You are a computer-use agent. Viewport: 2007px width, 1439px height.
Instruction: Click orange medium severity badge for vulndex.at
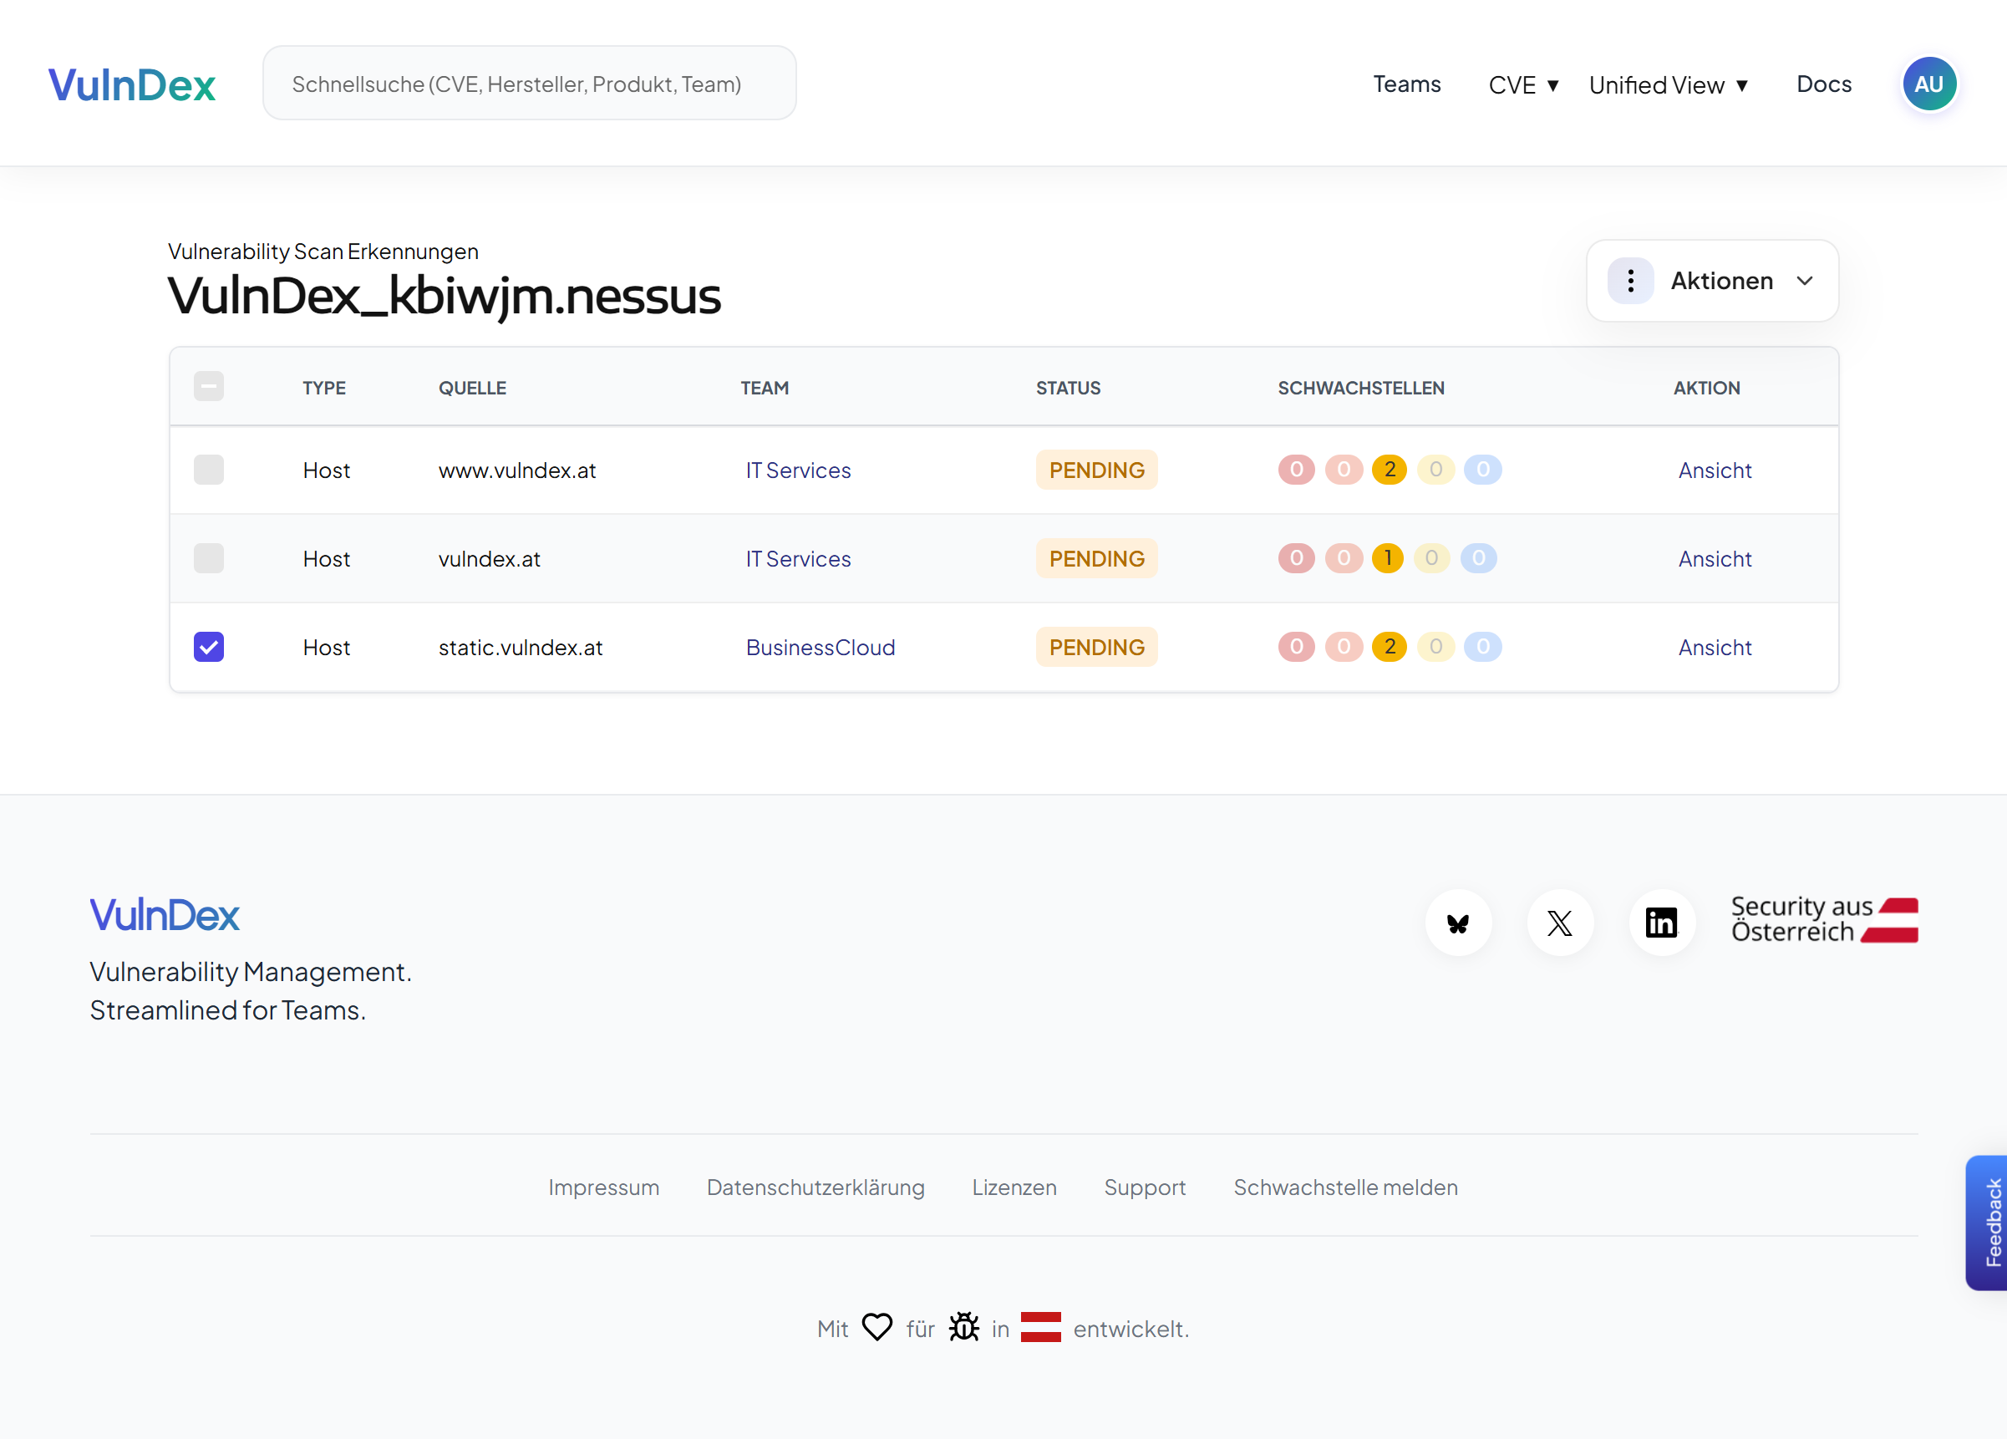(x=1387, y=558)
